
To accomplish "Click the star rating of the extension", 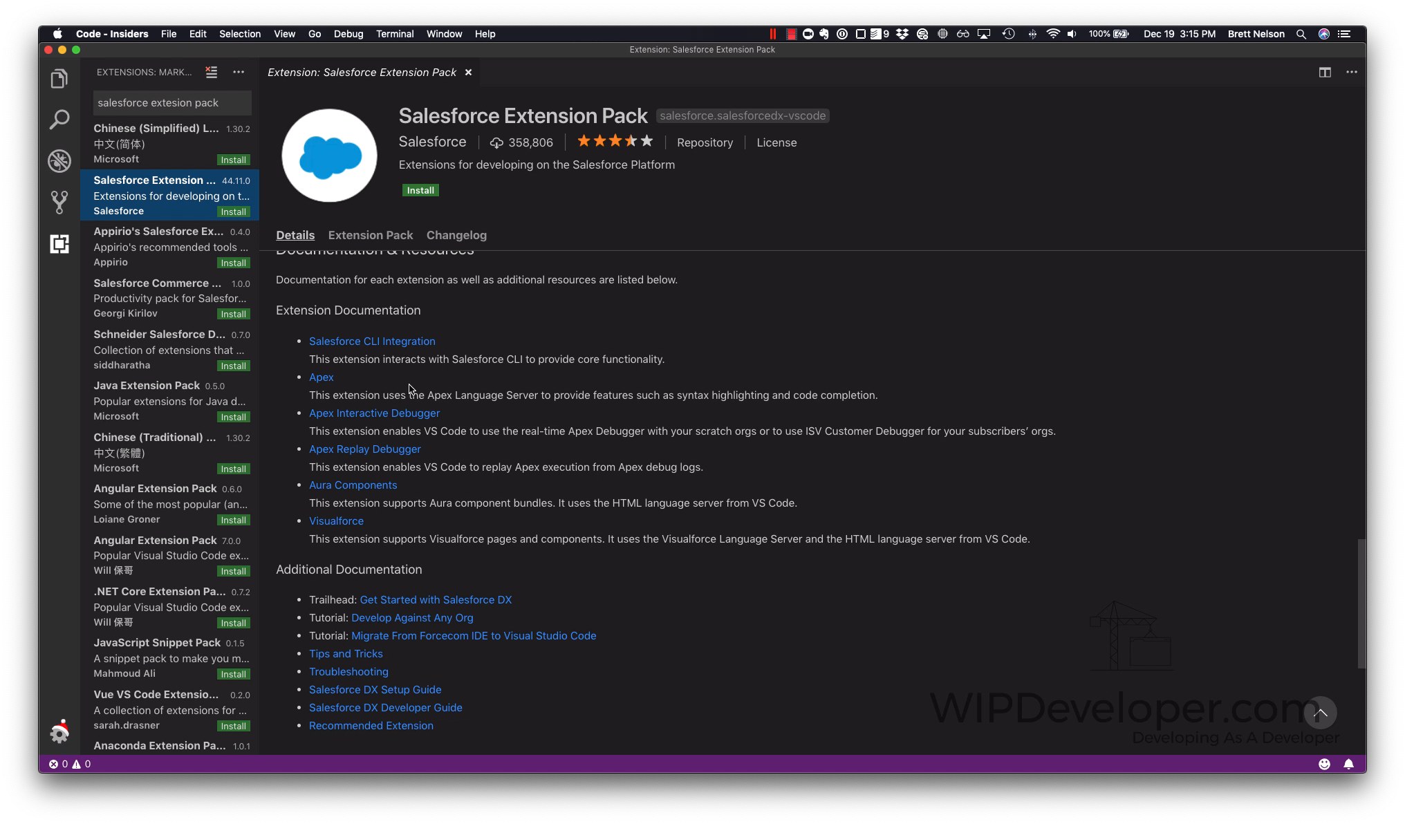I will coord(615,142).
